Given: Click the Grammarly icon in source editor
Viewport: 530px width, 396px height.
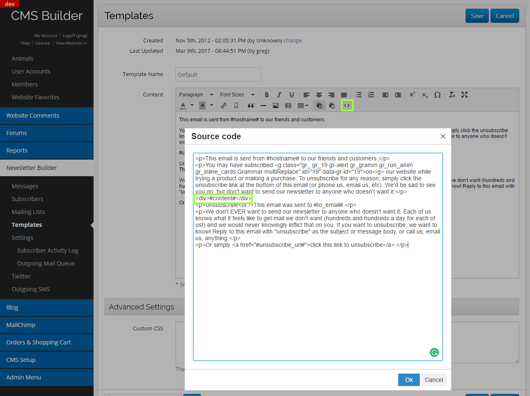Looking at the screenshot, I should pos(434,352).
